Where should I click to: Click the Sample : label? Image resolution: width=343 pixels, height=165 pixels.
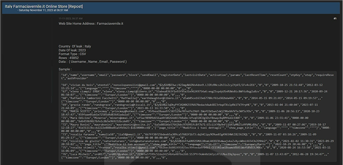point(65,69)
